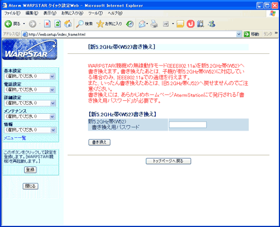Screen dimensions: 280x227
Task: Click the 登録 button in sidebar
Action: click(30, 170)
